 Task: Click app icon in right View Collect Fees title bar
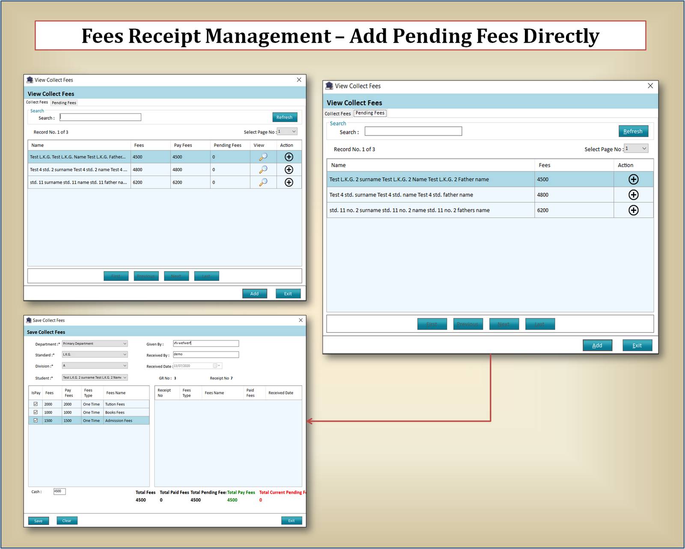(x=329, y=86)
